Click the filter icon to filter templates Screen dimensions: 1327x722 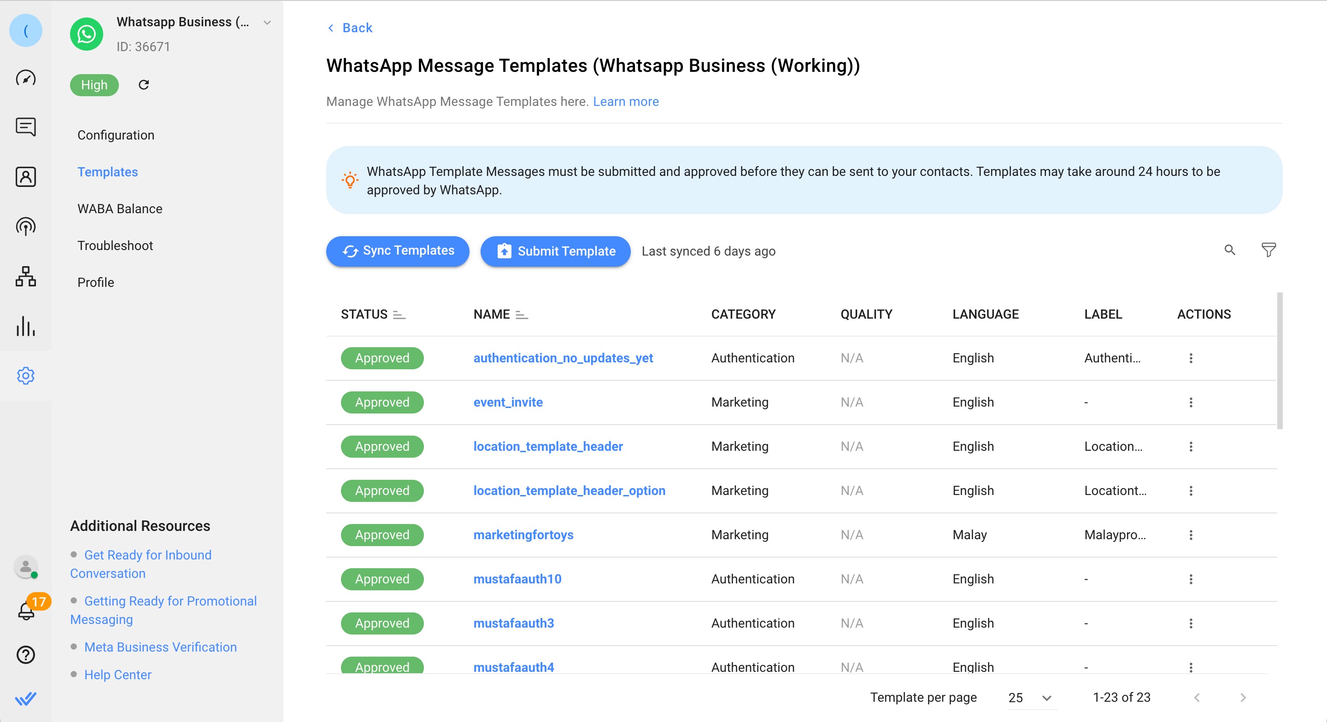point(1267,251)
